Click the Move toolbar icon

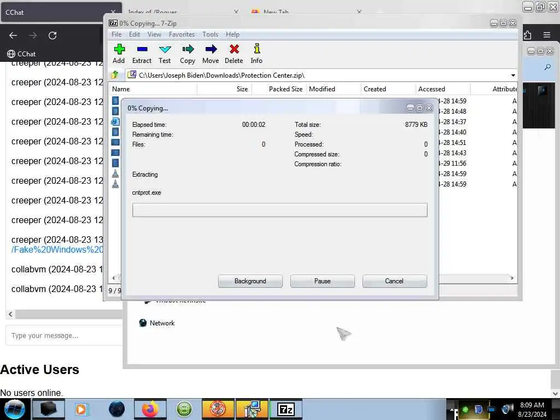[211, 54]
